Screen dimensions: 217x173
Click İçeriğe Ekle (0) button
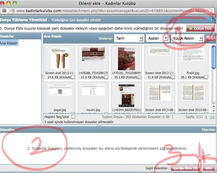click(x=185, y=168)
